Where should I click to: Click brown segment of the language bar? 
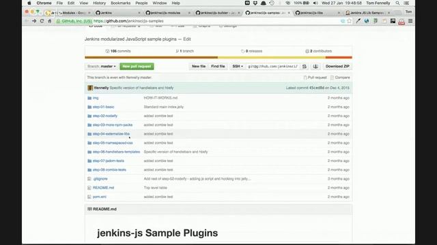(x=152, y=57)
